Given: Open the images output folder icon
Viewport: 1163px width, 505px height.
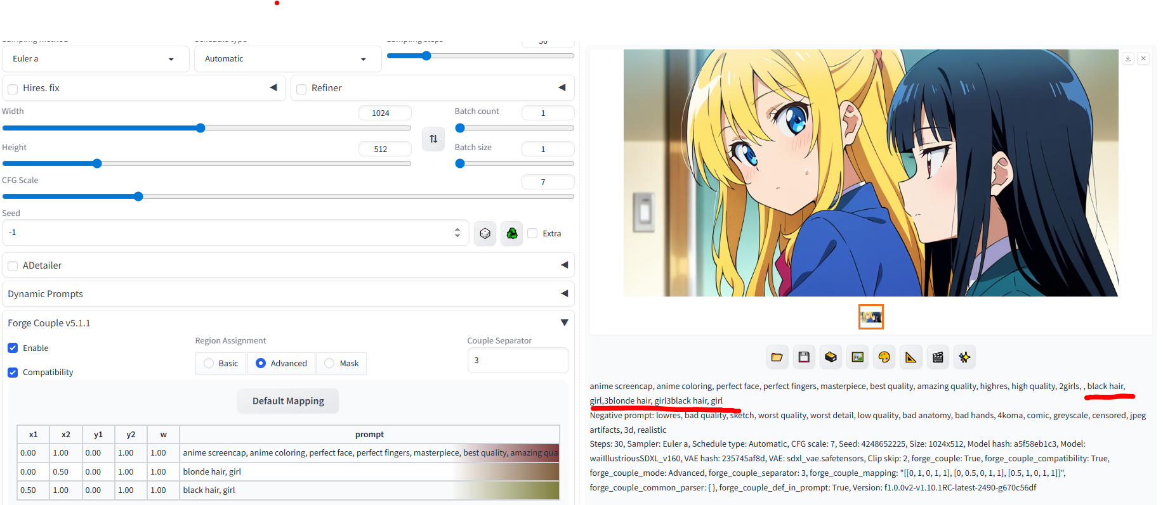Looking at the screenshot, I should [777, 357].
